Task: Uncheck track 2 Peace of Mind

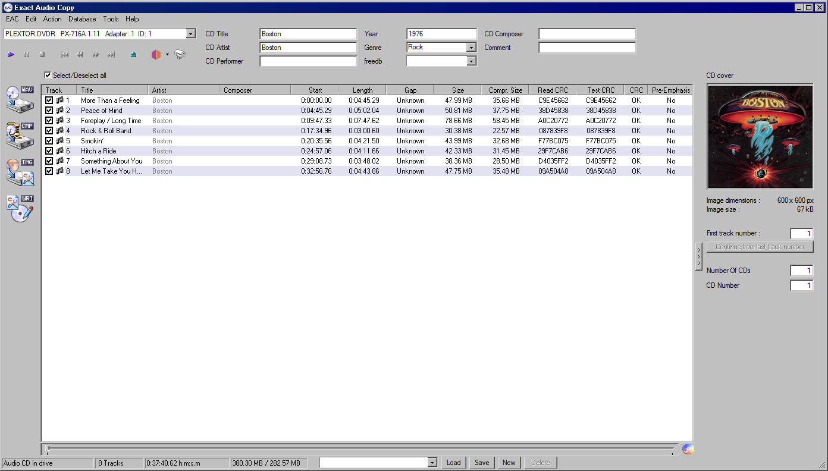Action: pos(49,111)
